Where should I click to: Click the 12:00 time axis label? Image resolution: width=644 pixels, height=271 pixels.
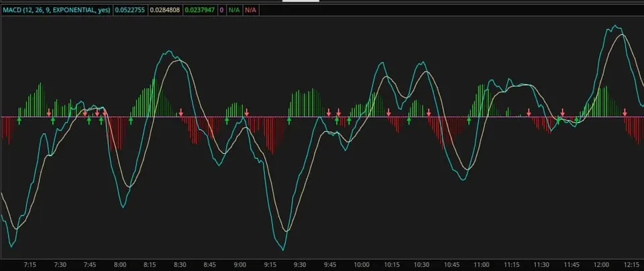(x=601, y=264)
